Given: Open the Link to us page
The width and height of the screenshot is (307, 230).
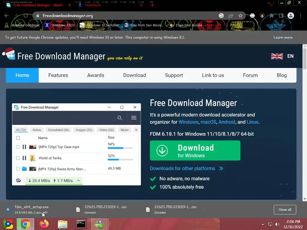Looking at the screenshot, I should coord(213,75).
